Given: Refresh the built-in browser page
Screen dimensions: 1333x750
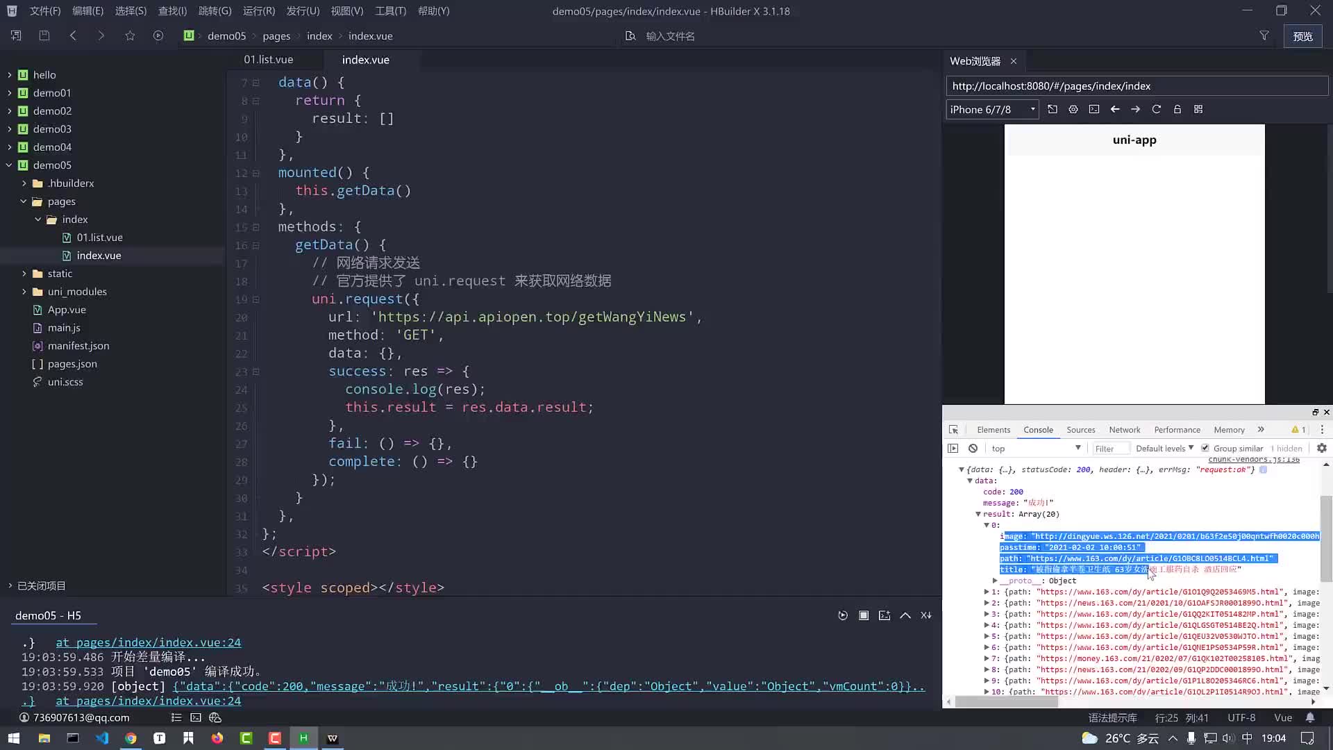Looking at the screenshot, I should click(x=1157, y=109).
